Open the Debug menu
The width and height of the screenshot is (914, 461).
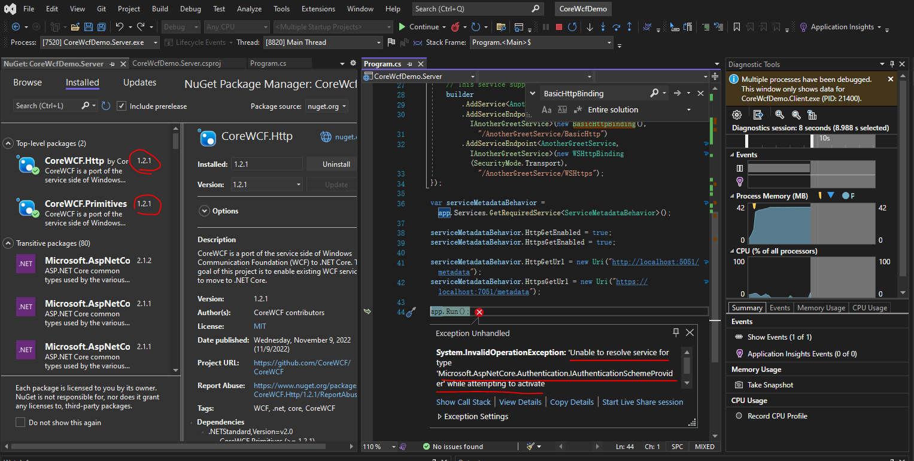click(190, 9)
